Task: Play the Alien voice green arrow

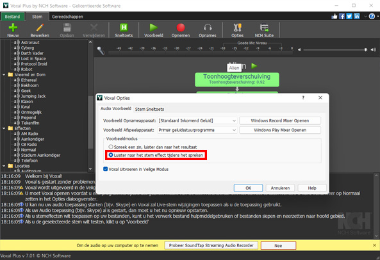Action: coord(254,66)
